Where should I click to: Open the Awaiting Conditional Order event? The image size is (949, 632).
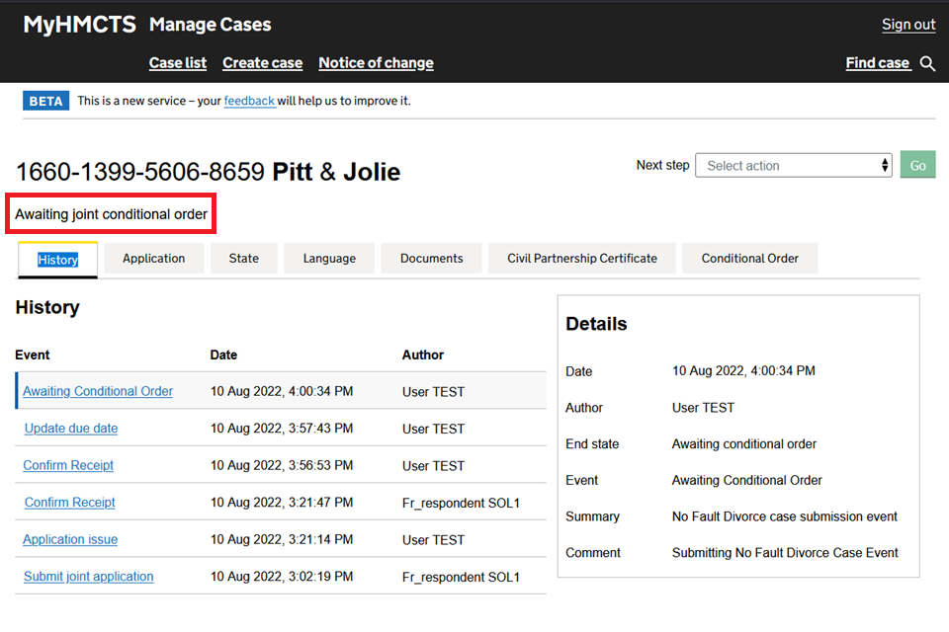98,391
